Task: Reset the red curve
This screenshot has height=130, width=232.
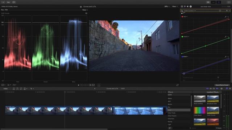Action: coord(228,17)
